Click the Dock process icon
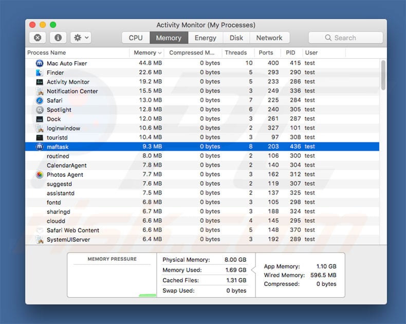406x324 pixels. [40, 119]
